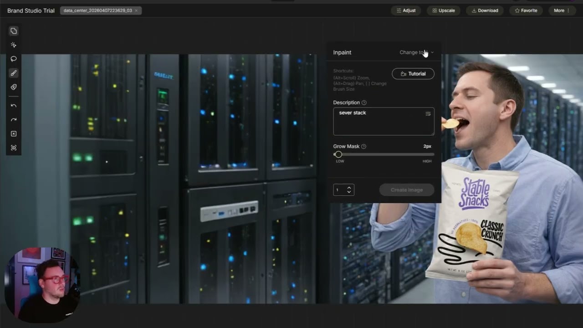The image size is (583, 328).
Task: Clear the mask with the X box icon
Action: pos(14,134)
